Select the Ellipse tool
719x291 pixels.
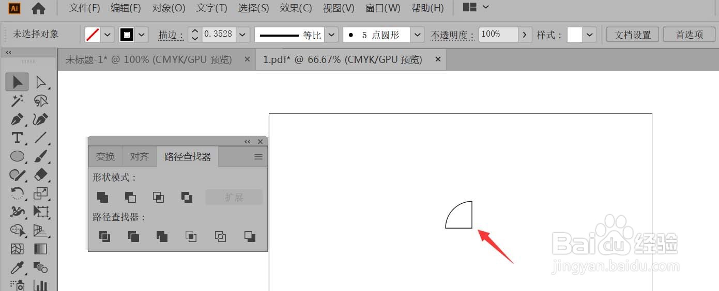[x=17, y=156]
